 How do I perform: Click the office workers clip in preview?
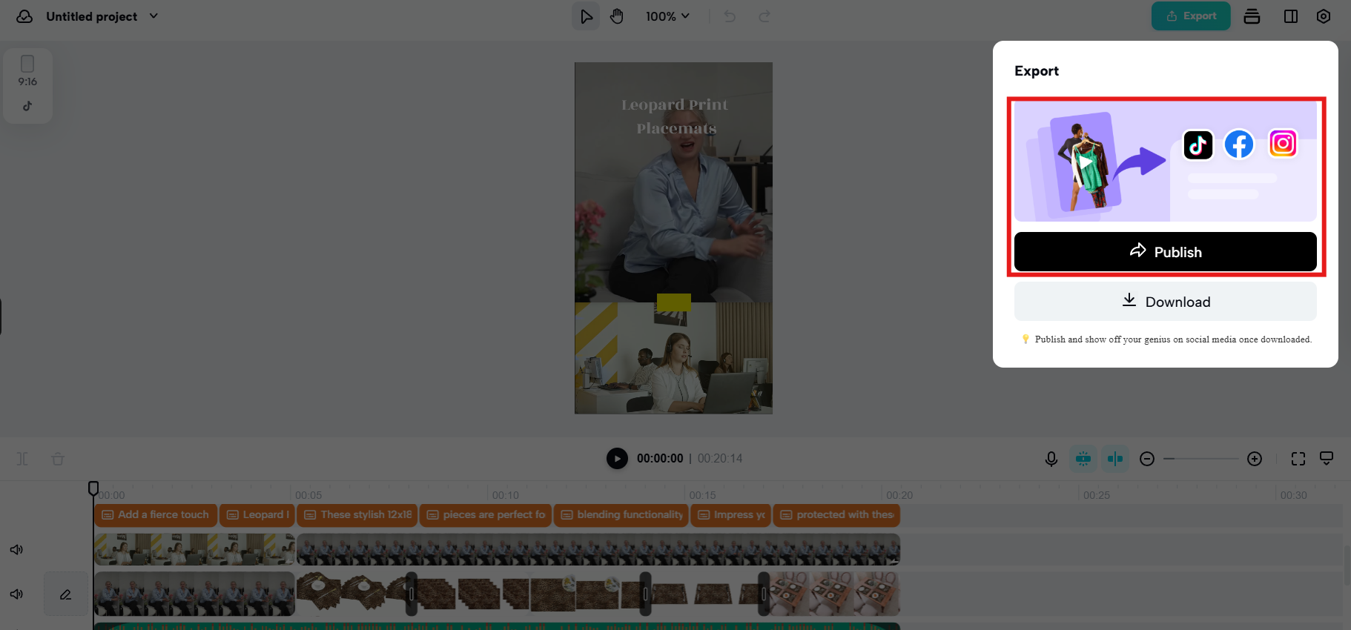(x=673, y=358)
